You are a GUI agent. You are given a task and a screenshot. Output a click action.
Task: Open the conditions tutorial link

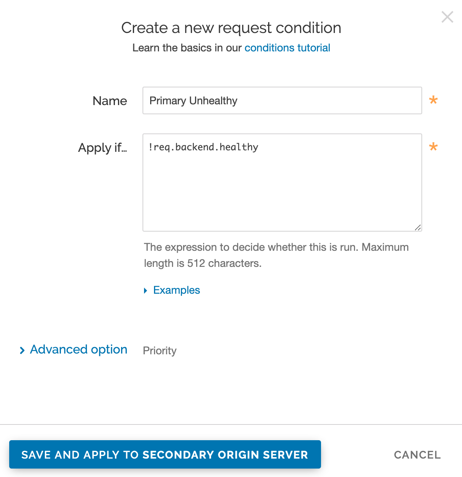click(287, 48)
